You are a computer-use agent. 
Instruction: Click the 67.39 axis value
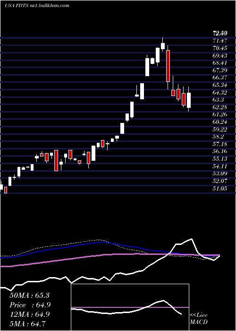point(220,70)
